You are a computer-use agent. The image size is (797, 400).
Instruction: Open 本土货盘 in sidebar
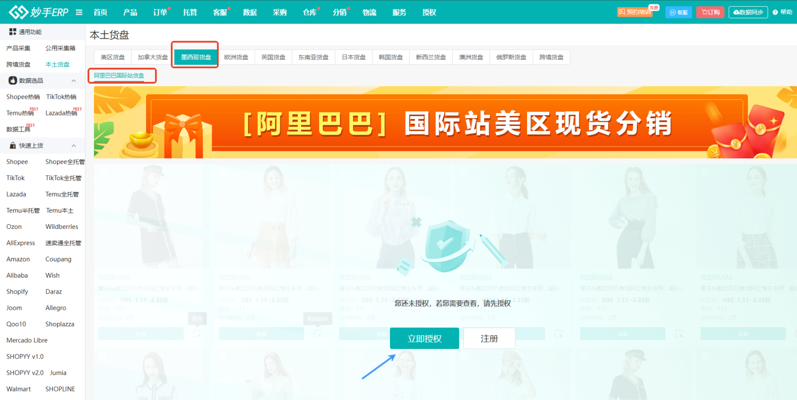pos(58,64)
